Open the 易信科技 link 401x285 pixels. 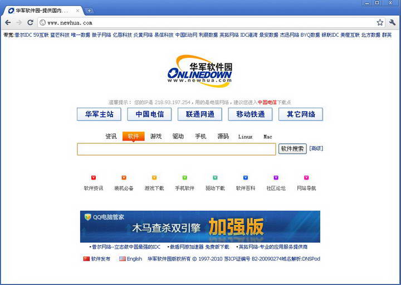164,35
